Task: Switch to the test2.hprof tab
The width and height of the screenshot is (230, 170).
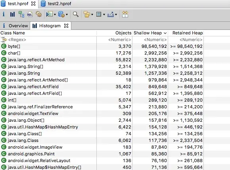Action: click(56, 4)
